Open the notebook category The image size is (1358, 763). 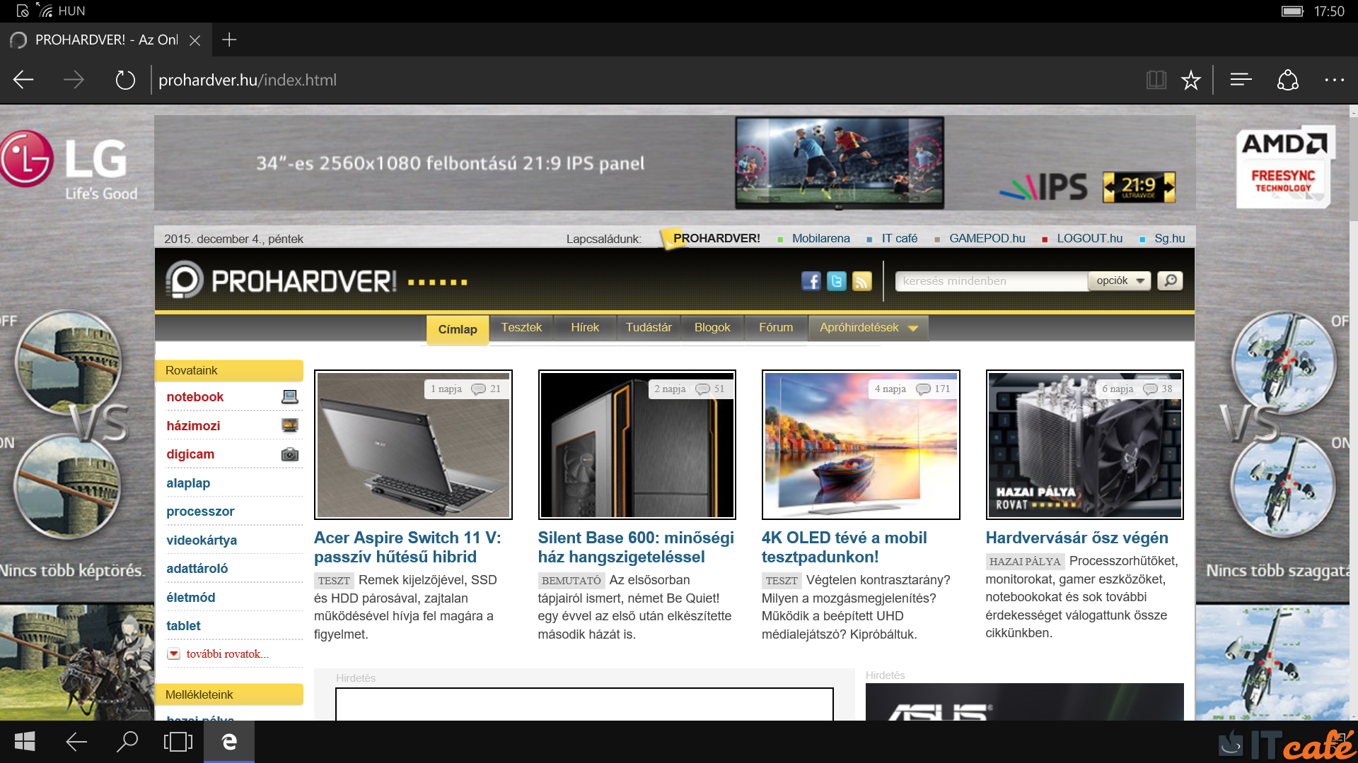point(195,397)
